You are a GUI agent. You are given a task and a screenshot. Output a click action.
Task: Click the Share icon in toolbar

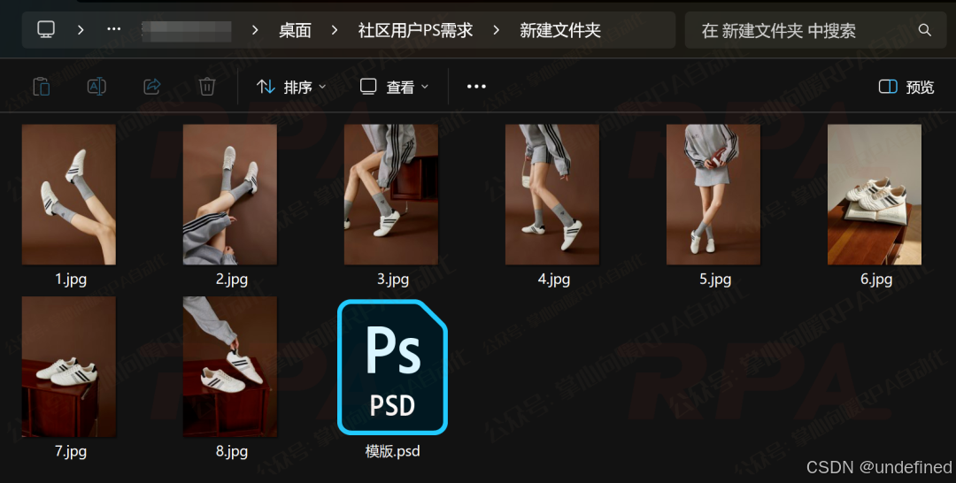point(152,87)
